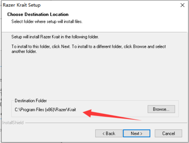The height and width of the screenshot is (143, 189).
Task: Close the Razer Krait Setup window
Action: click(x=182, y=5)
